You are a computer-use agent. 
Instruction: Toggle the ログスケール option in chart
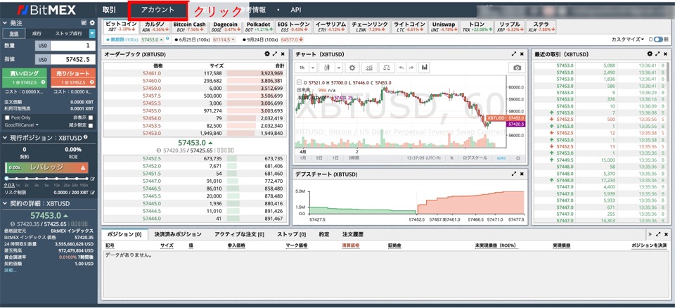coord(474,158)
